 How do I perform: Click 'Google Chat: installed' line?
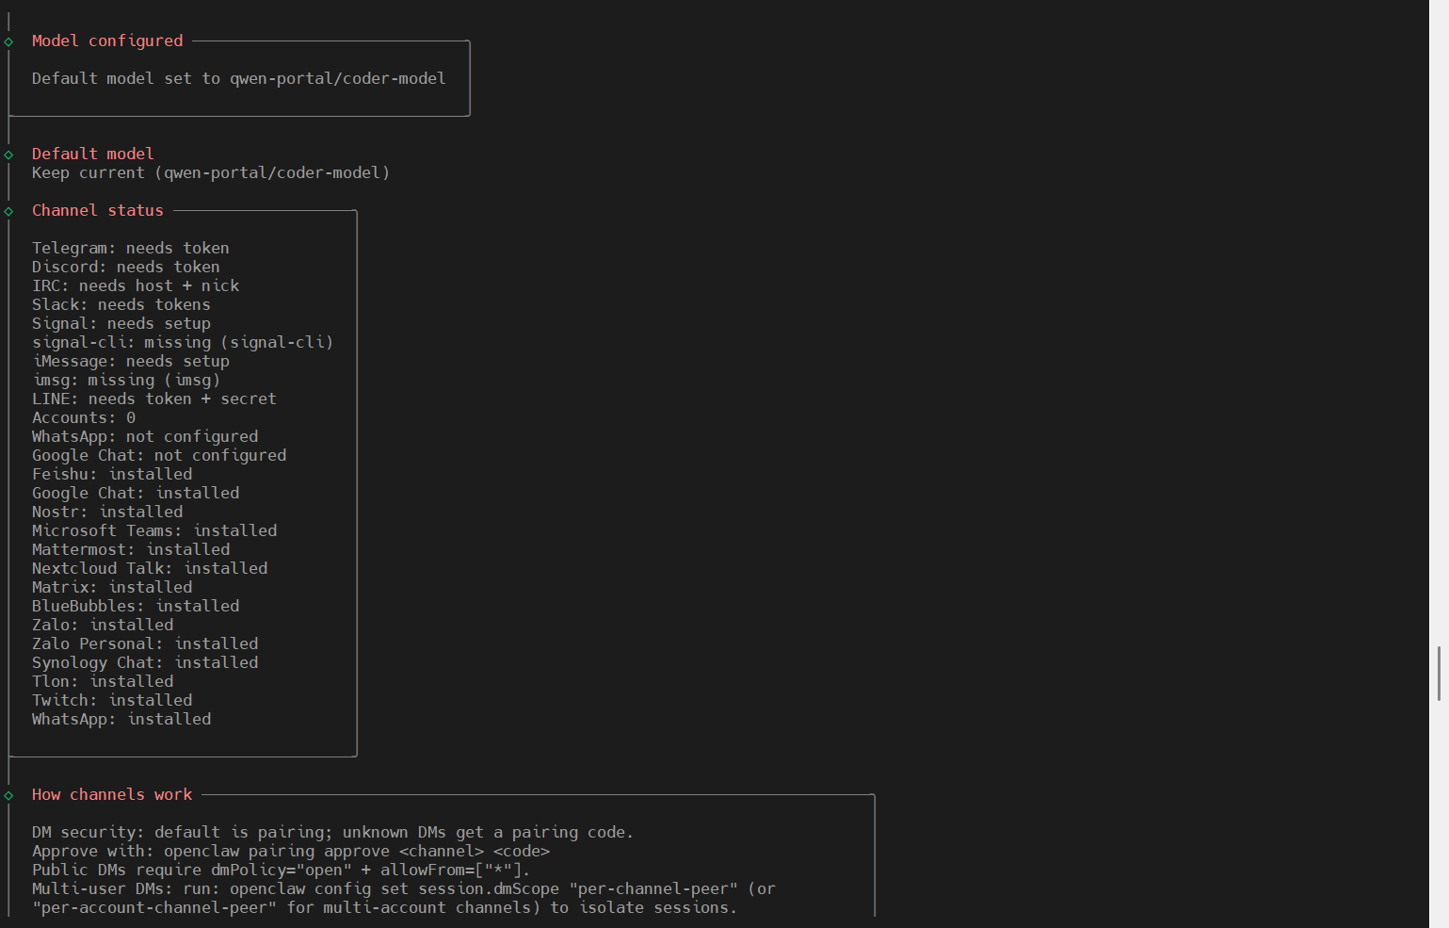click(x=136, y=493)
